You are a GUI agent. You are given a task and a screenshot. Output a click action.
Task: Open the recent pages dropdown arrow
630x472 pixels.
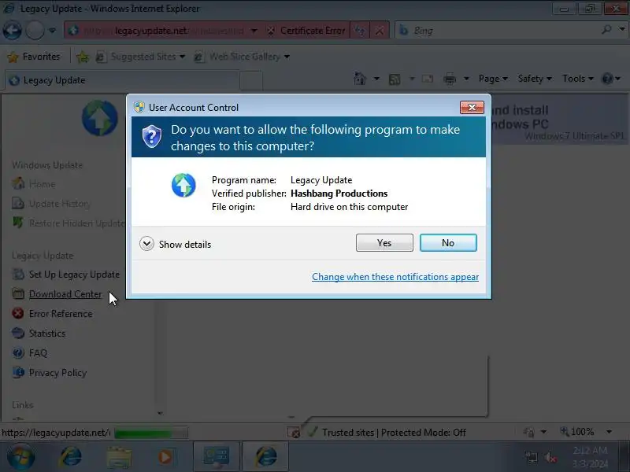52,31
